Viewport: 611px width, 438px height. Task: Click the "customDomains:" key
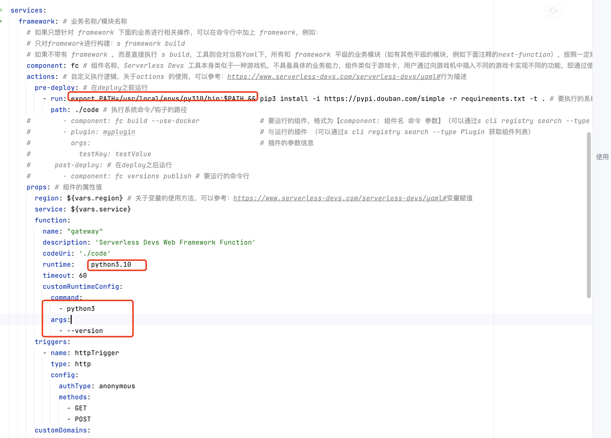click(63, 430)
